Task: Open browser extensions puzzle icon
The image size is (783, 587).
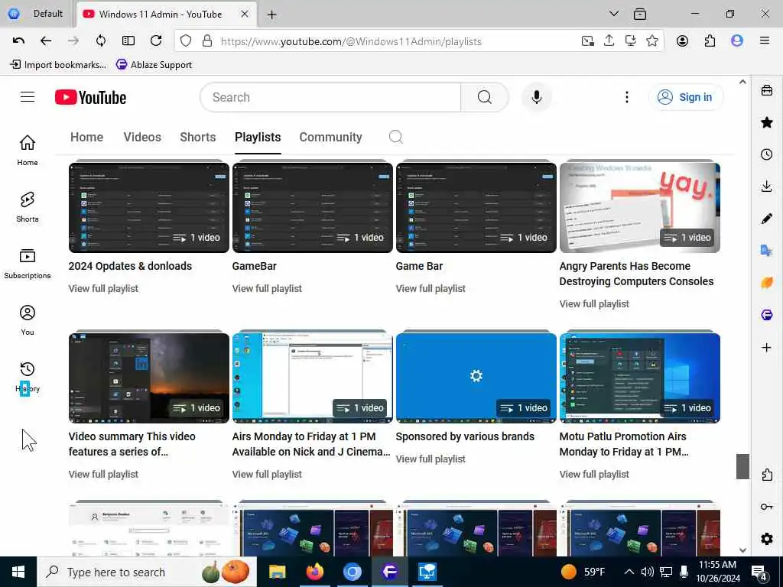Action: (710, 41)
